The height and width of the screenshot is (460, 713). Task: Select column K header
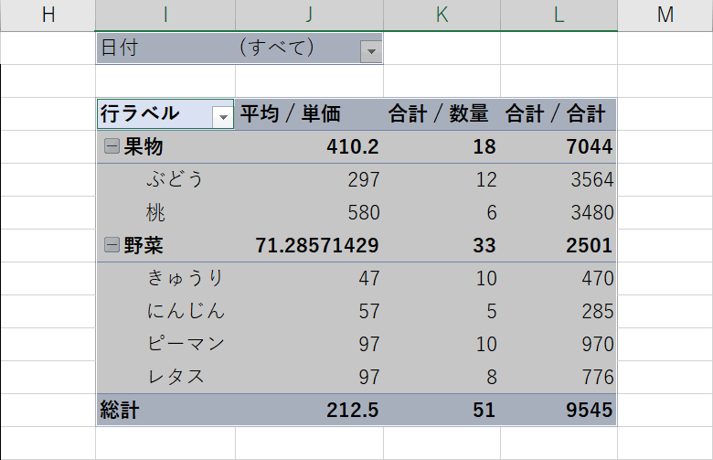click(442, 15)
